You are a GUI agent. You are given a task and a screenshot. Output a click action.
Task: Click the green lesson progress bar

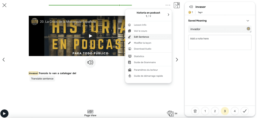coord(90,5)
